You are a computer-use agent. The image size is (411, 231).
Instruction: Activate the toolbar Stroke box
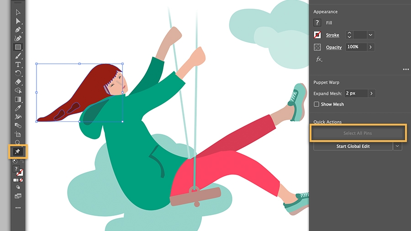(20, 173)
